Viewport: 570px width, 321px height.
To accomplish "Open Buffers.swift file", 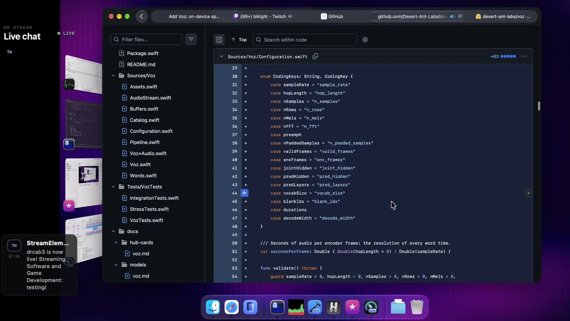I will click(x=144, y=109).
